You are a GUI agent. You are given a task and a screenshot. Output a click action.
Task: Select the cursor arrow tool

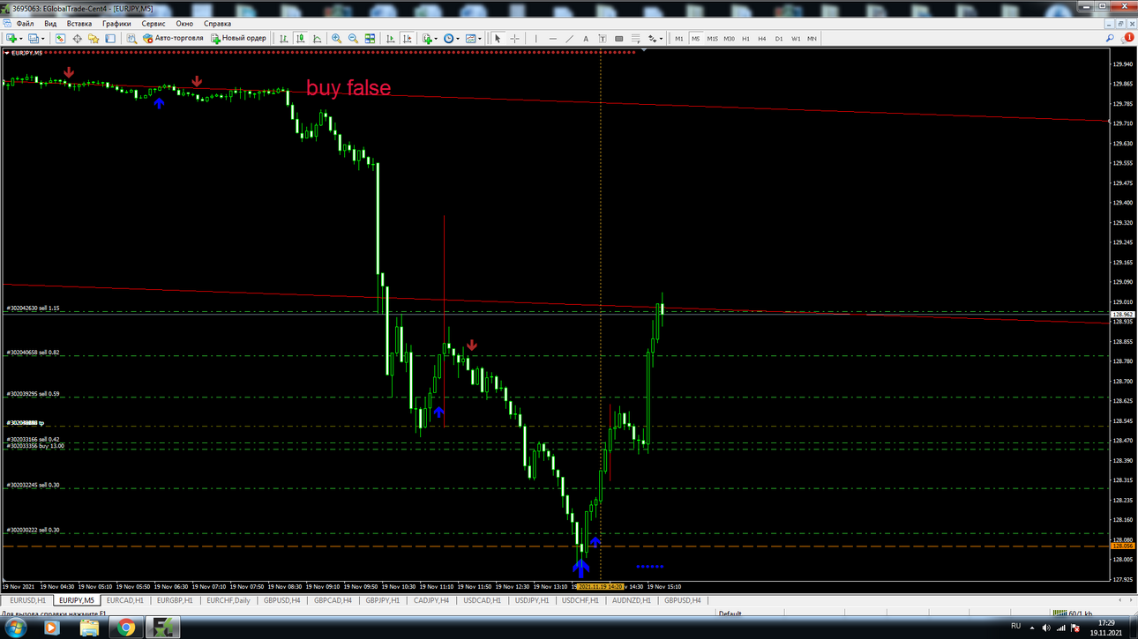click(498, 39)
